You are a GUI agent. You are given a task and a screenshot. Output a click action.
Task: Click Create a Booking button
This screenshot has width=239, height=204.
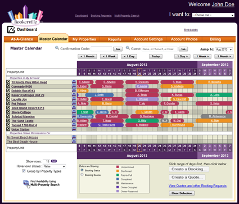[x=189, y=169]
